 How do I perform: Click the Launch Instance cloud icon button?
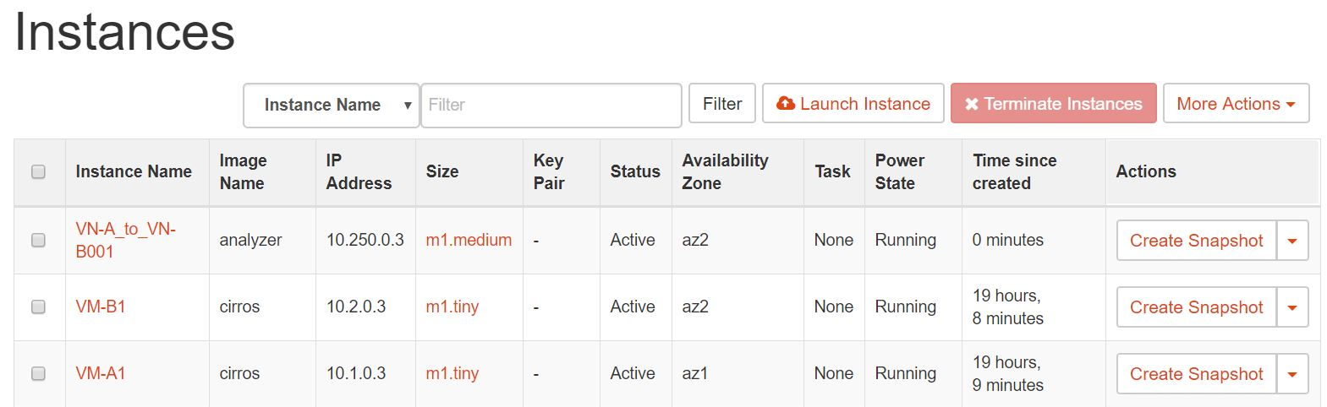(x=853, y=104)
